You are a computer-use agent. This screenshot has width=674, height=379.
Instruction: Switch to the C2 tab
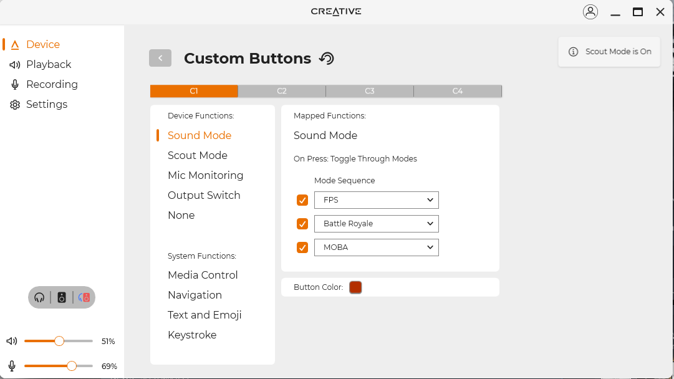coord(282,91)
